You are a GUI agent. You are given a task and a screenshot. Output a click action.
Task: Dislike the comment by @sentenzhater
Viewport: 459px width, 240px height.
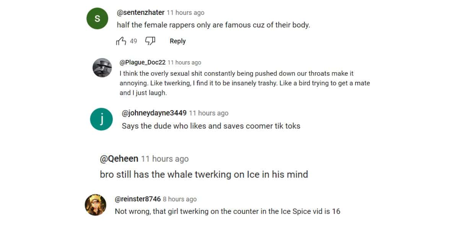[150, 41]
